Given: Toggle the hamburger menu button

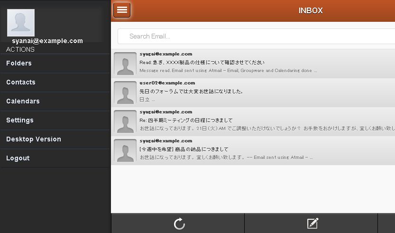Looking at the screenshot, I should [122, 10].
